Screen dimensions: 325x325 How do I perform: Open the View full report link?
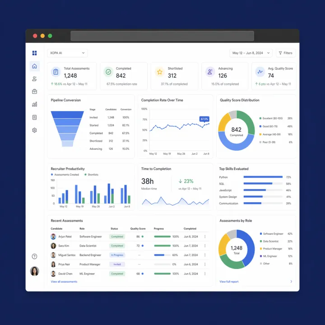click(229, 282)
